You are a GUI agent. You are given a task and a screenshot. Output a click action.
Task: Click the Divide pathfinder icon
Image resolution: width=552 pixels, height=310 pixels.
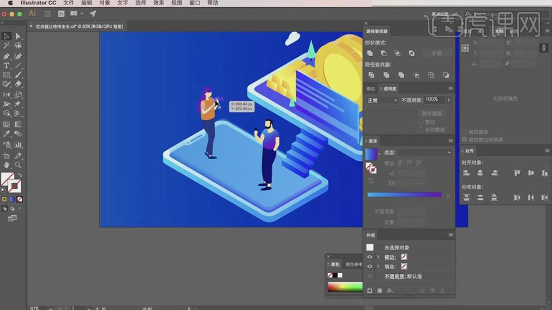point(371,75)
